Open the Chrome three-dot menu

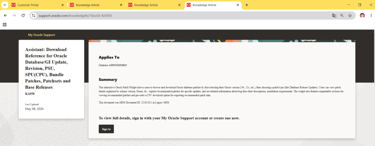pyautogui.click(x=371, y=15)
